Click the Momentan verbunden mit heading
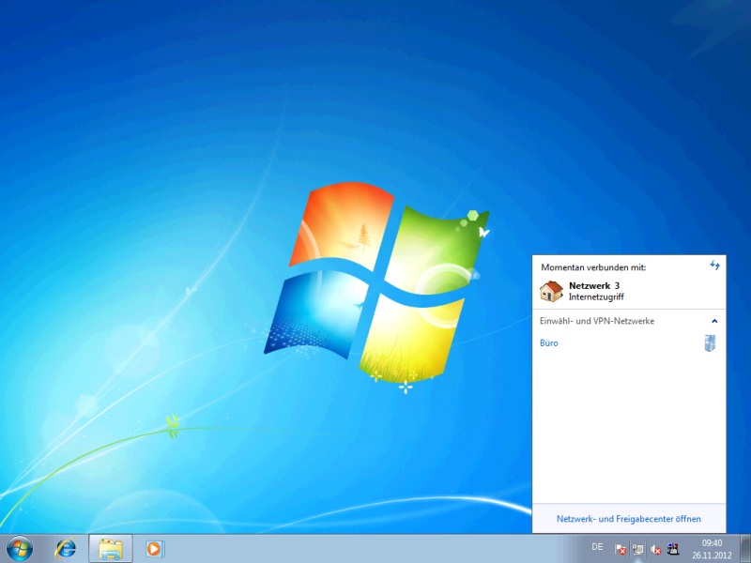751x563 pixels. (x=593, y=267)
